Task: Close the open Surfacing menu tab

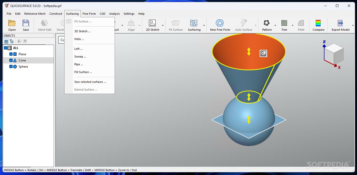Action: click(x=72, y=14)
